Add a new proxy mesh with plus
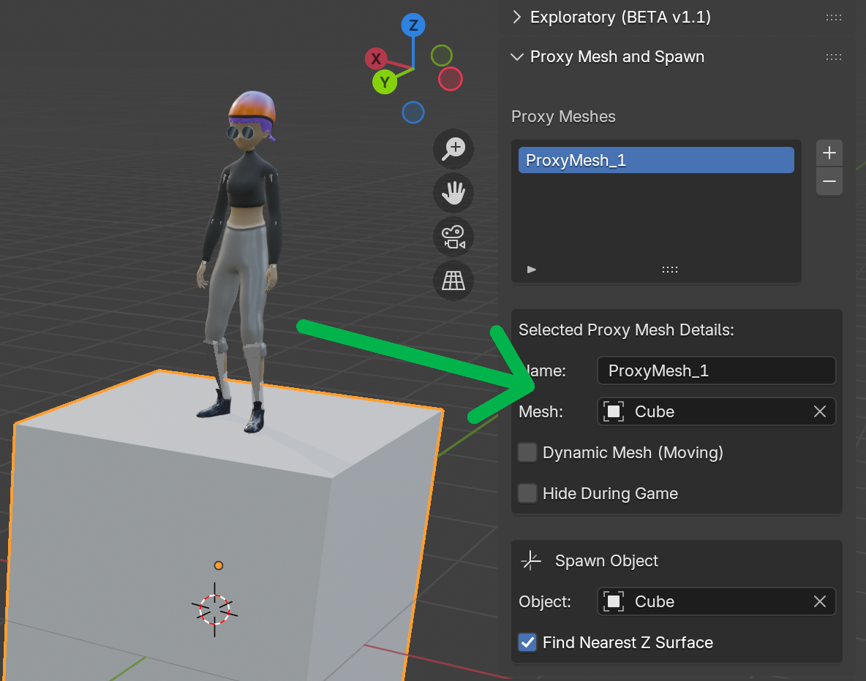The width and height of the screenshot is (866, 681). pos(829,153)
